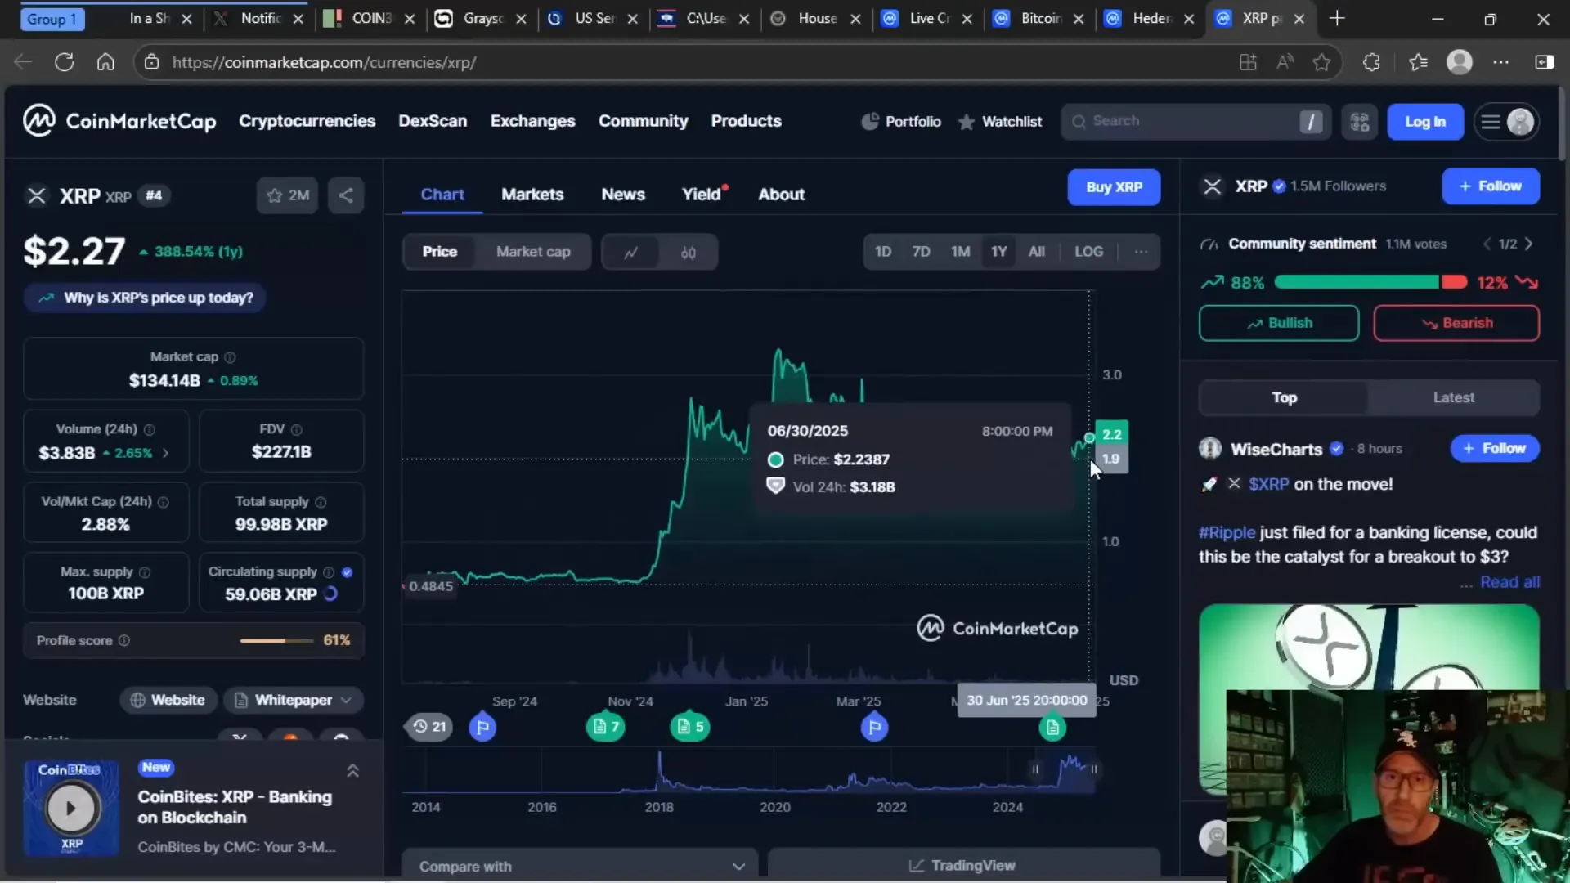The image size is (1570, 883).
Task: Set chart range to 1M
Action: [x=960, y=252]
